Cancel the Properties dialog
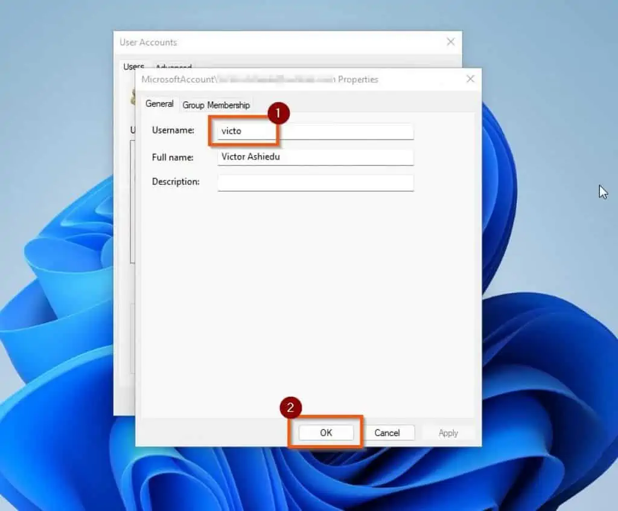Viewport: 618px width, 511px height. 389,432
